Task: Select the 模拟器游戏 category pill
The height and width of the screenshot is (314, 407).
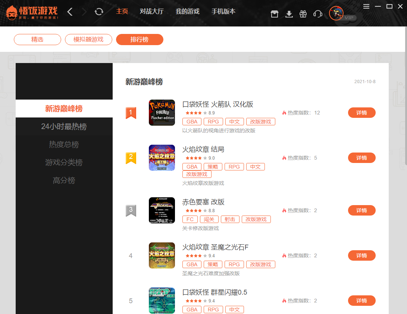Action: [x=88, y=40]
